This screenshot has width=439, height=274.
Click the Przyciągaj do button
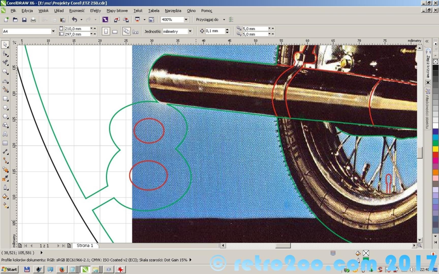(x=207, y=20)
